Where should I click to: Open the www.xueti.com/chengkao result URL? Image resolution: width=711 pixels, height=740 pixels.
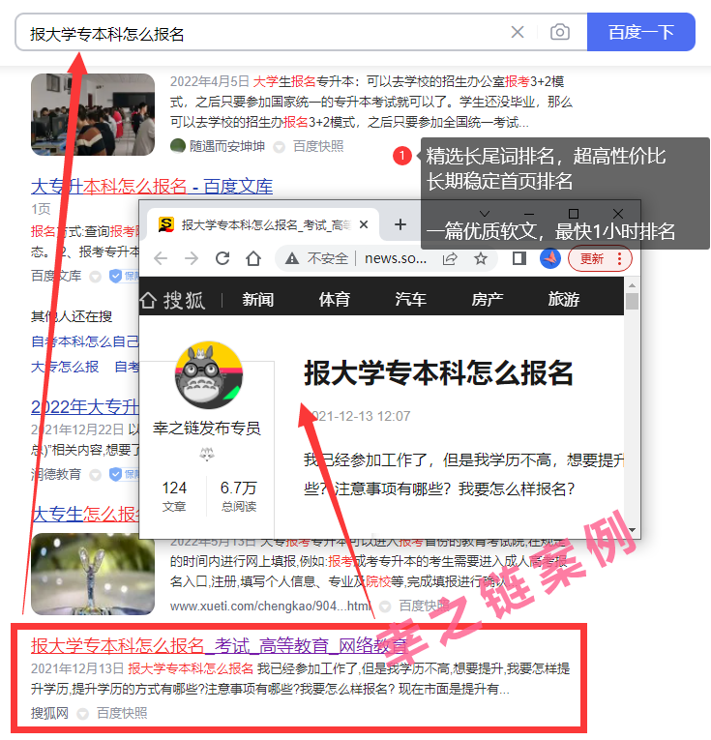tap(271, 606)
